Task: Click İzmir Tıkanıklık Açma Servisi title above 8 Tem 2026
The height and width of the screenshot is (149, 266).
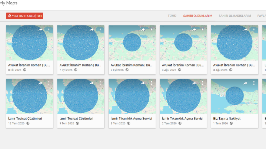Action: coord(131,118)
